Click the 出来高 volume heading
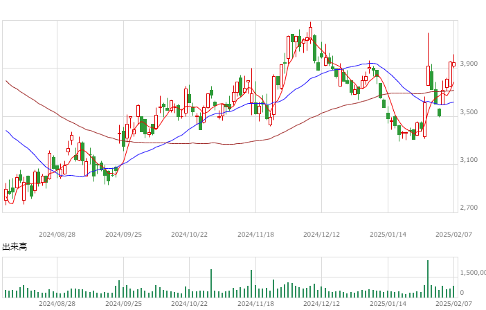This screenshot has height=310, width=486. point(15,246)
